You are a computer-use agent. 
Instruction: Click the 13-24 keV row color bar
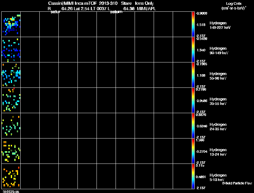click(x=193, y=151)
